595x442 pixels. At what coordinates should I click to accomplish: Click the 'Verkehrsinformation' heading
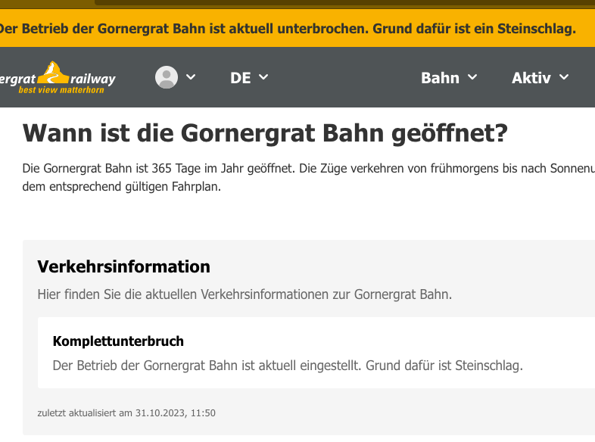123,266
